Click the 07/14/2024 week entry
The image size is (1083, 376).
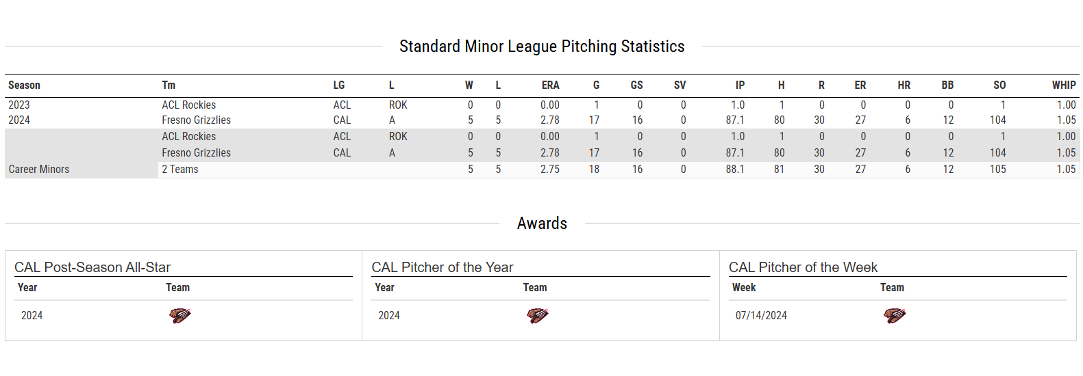[761, 316]
